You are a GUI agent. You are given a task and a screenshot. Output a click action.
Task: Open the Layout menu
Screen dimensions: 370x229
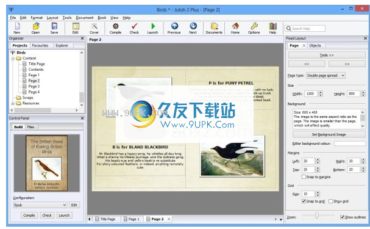coord(52,18)
